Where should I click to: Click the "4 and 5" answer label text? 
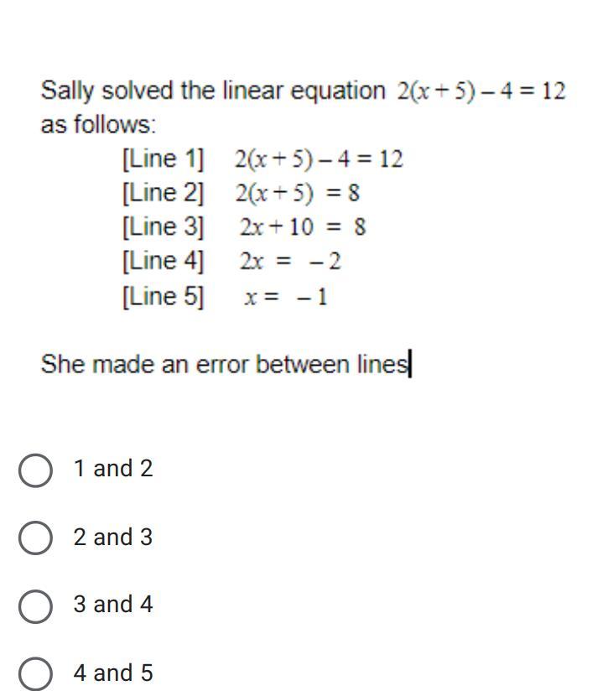[x=113, y=673]
